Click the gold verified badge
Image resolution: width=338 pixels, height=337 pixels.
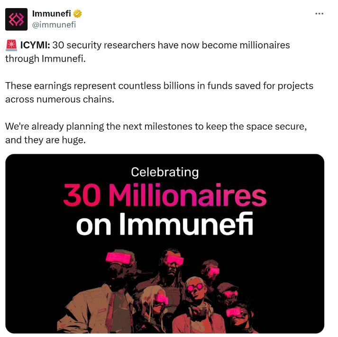coord(77,14)
